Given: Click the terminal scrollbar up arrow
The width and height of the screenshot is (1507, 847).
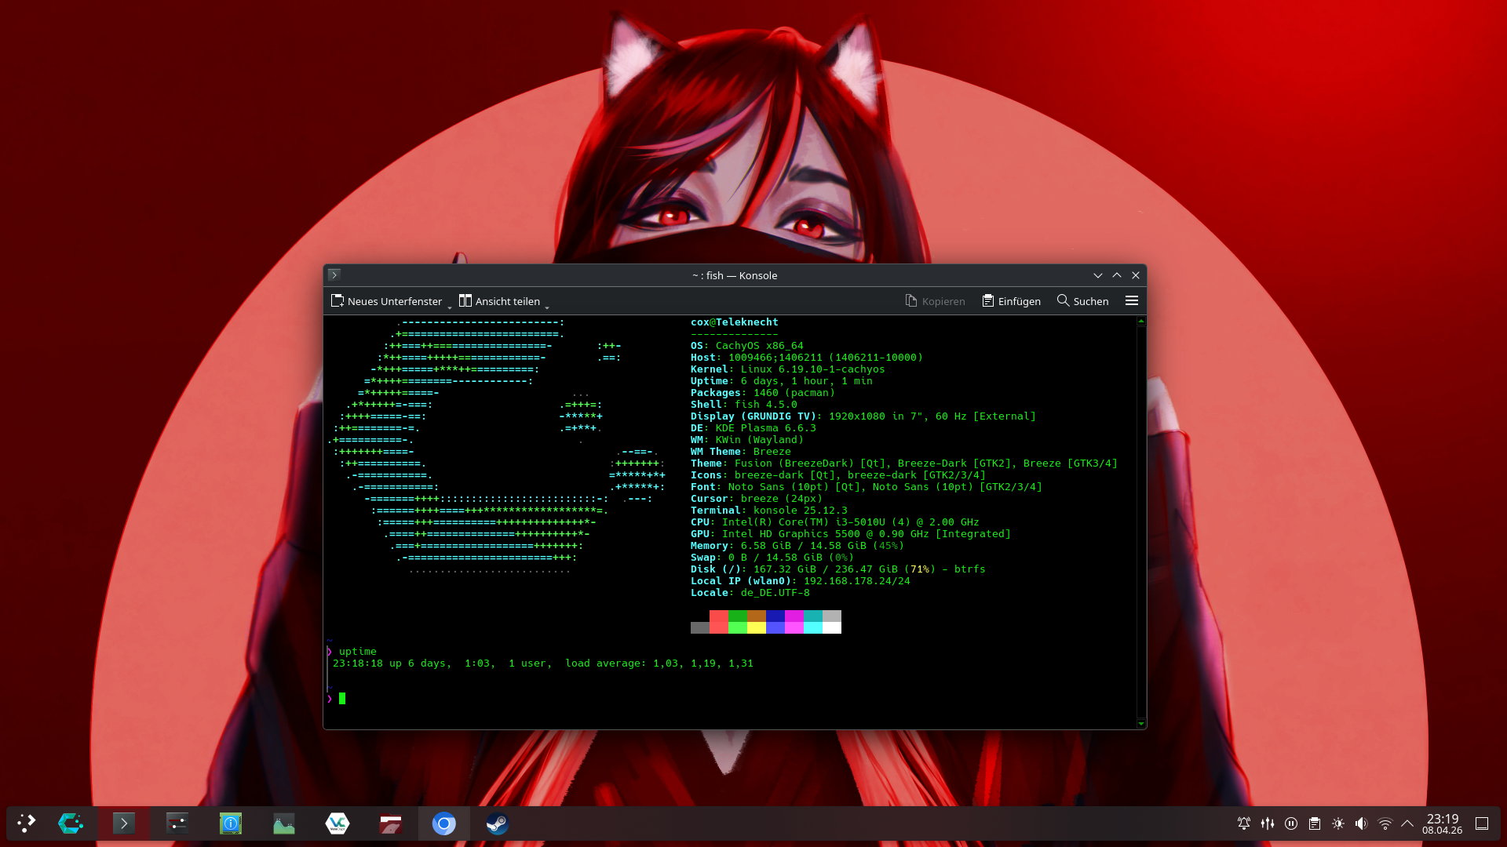Looking at the screenshot, I should [x=1141, y=322].
